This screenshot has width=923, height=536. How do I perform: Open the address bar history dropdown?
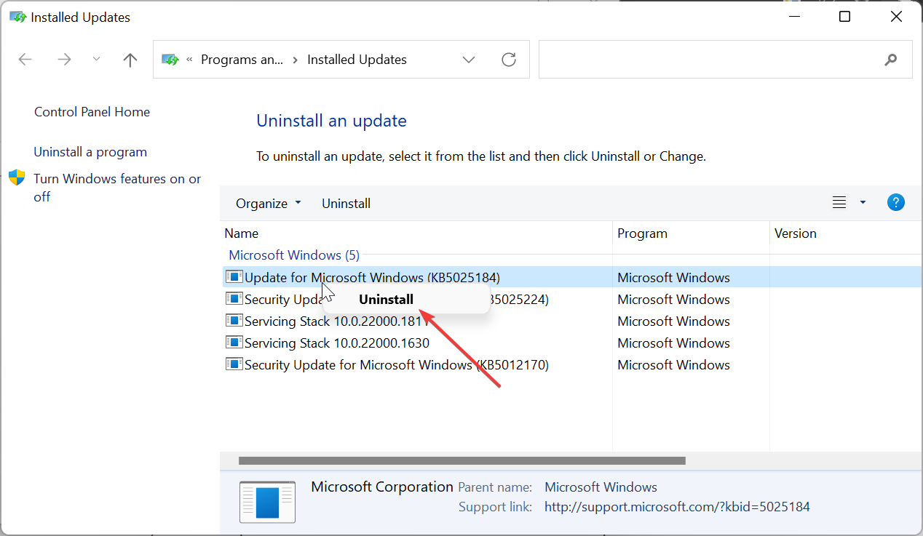[469, 59]
